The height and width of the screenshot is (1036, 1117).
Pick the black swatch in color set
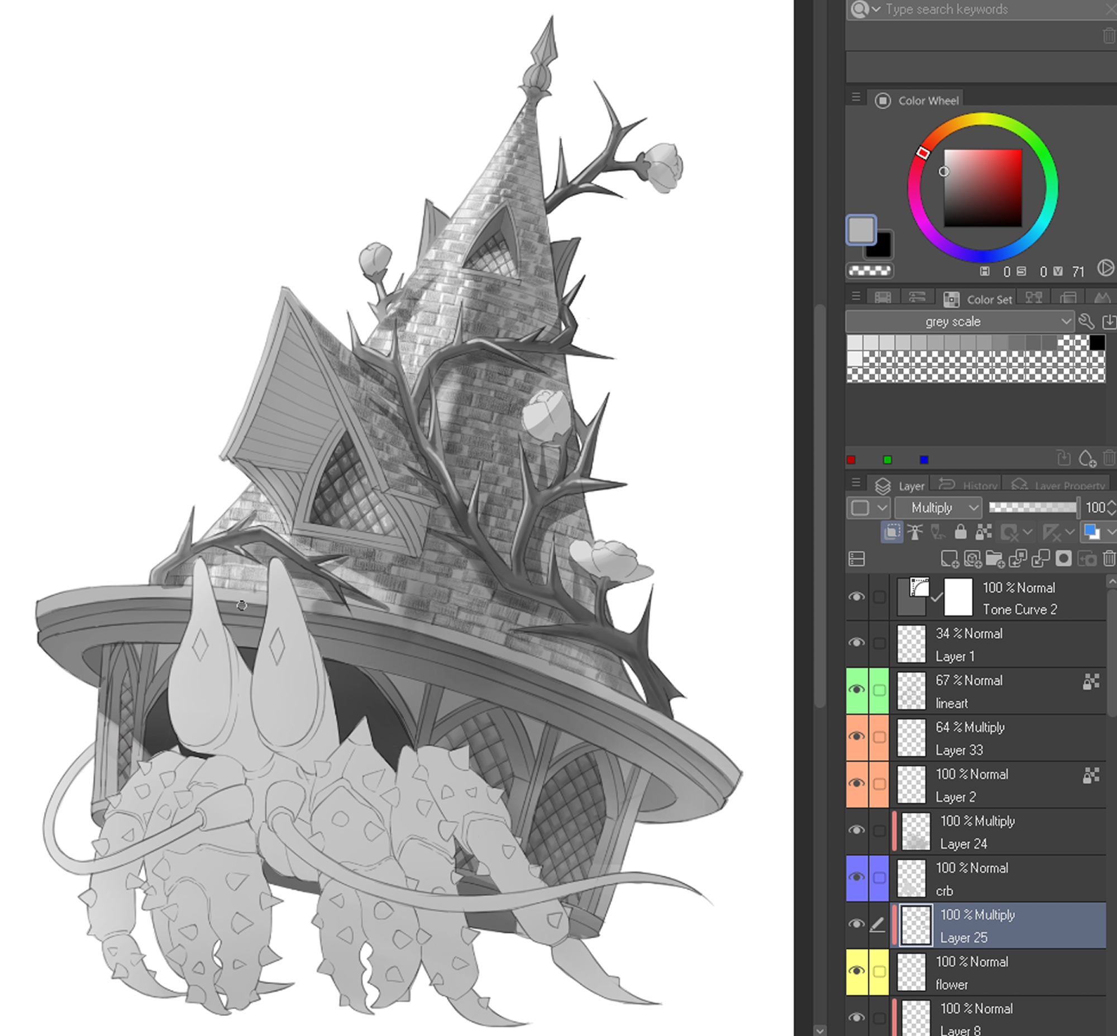click(x=1097, y=342)
